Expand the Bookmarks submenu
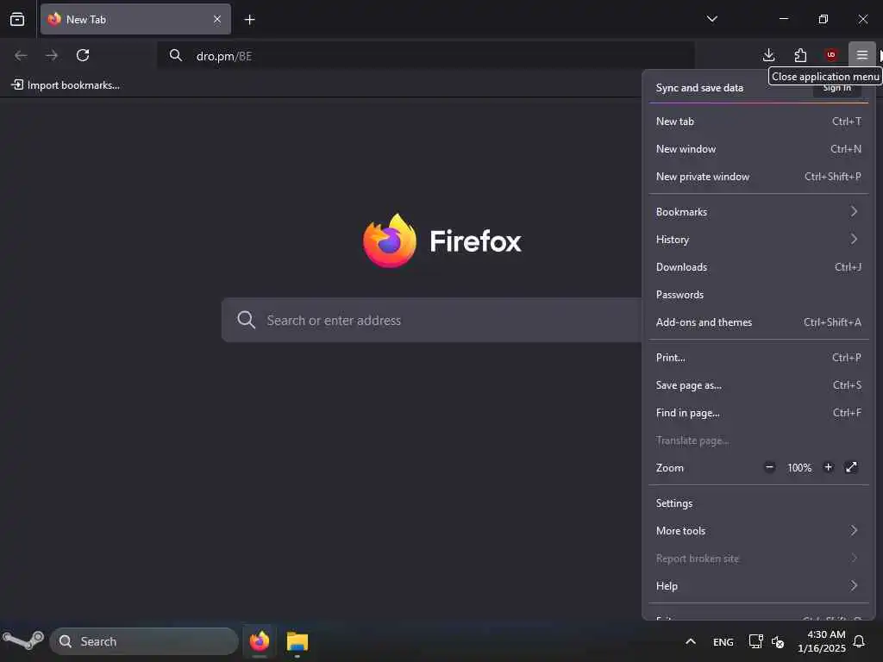883x662 pixels. click(x=759, y=212)
